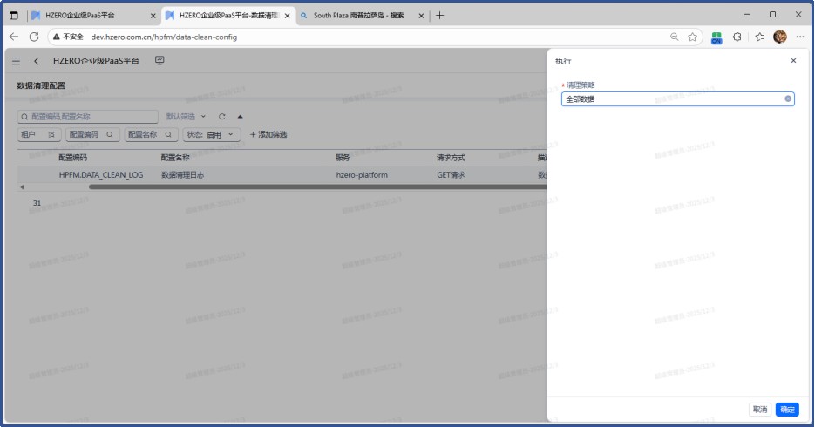
Task: Collapse the filter bar with the up triangle
Action: [240, 116]
